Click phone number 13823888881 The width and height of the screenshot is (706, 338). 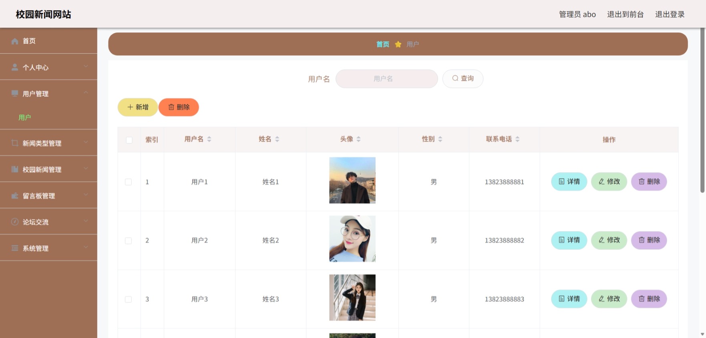(x=504, y=182)
